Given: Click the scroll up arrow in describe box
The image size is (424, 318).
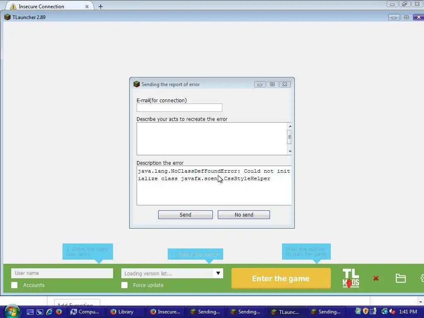Looking at the screenshot, I should coord(289,126).
